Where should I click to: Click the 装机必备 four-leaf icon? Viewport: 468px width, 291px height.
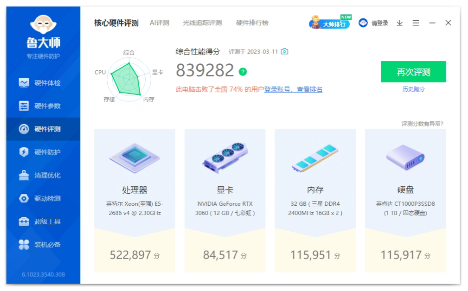[x=24, y=245]
